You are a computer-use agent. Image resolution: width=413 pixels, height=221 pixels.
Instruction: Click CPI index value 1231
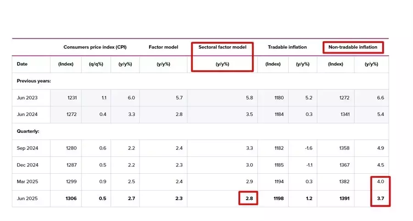pos(72,98)
